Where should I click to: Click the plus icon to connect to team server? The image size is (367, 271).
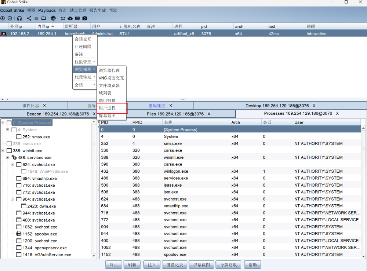pyautogui.click(x=3, y=18)
